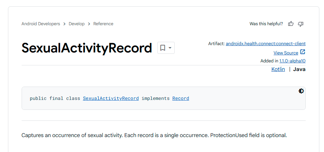
Task: Open the androidx.health.connect:connect-client artifact link
Action: point(265,43)
